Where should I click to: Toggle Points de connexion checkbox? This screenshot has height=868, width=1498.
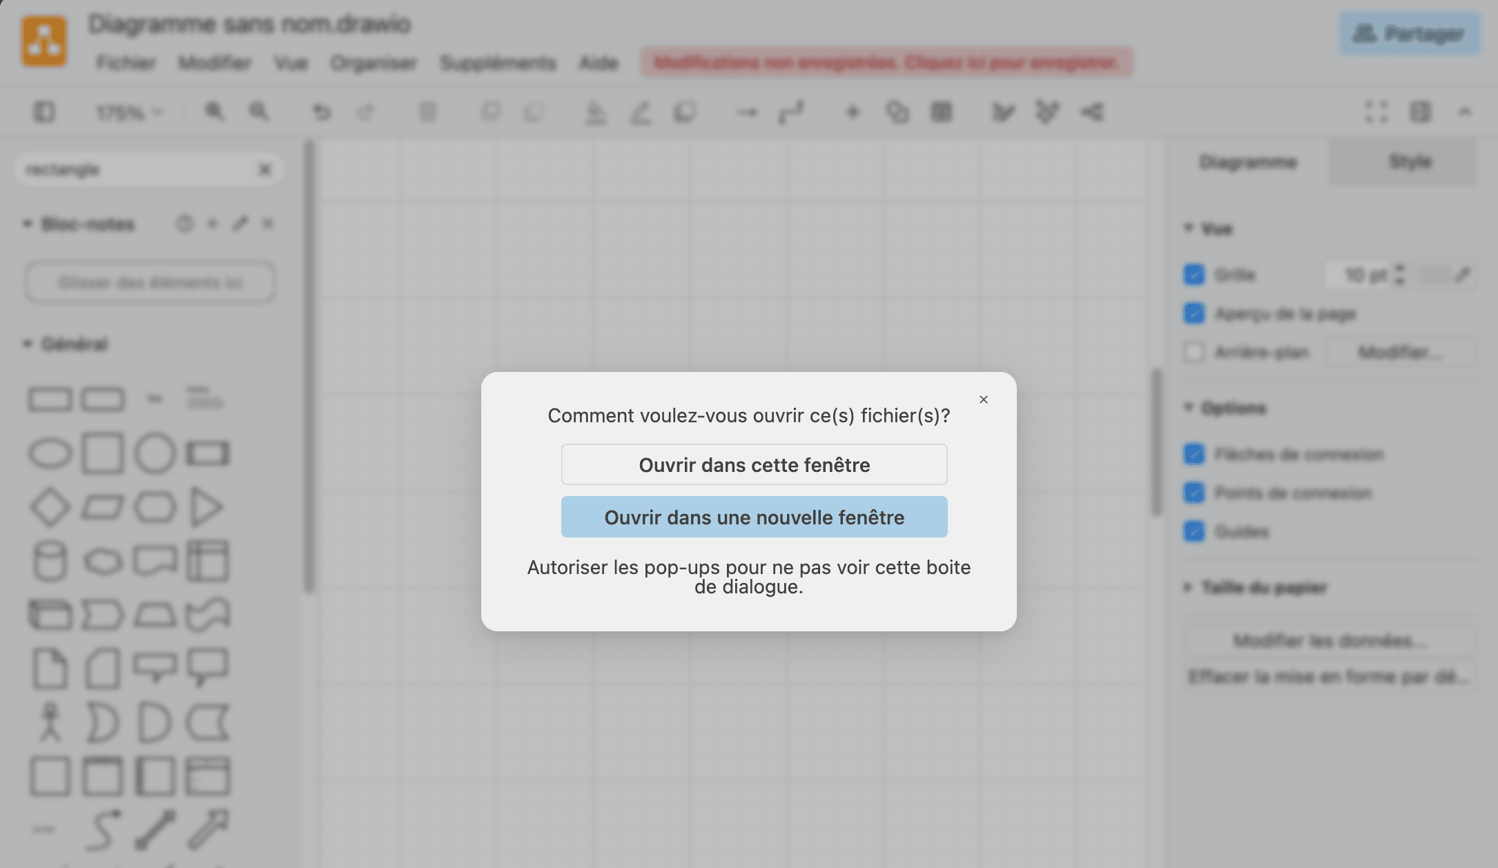pyautogui.click(x=1194, y=493)
